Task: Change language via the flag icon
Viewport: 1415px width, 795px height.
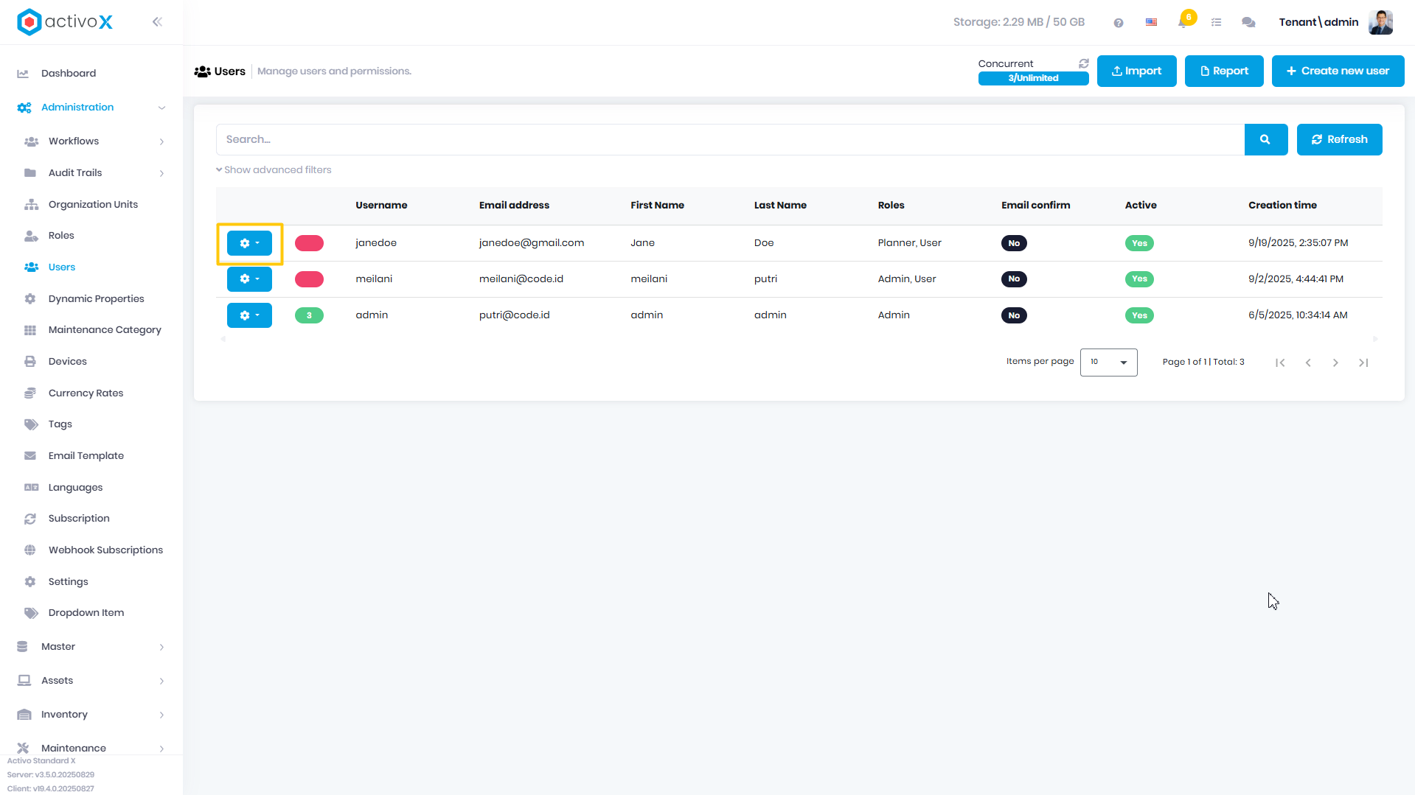Action: [x=1151, y=23]
